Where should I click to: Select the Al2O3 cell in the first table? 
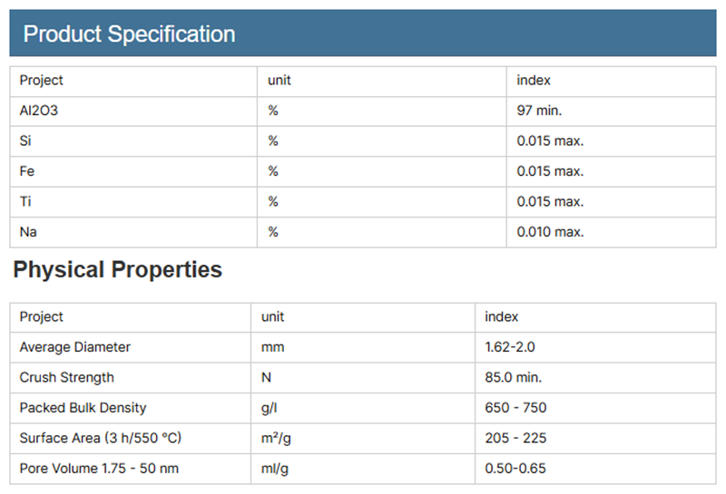[39, 111]
